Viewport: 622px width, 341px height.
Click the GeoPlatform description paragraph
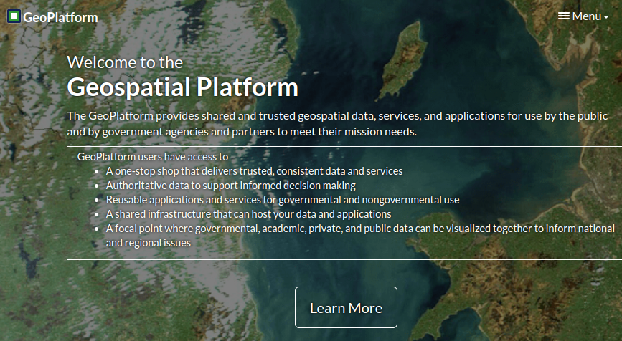point(337,123)
